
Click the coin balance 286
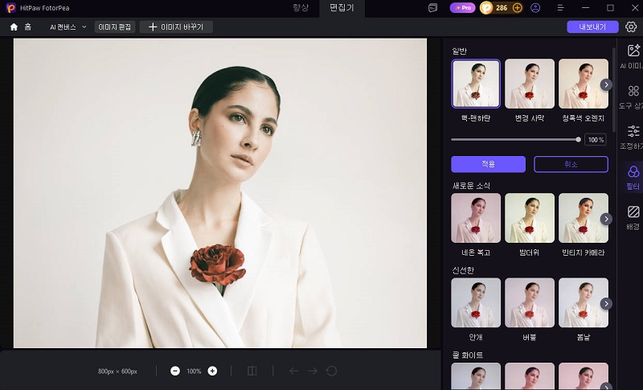501,8
